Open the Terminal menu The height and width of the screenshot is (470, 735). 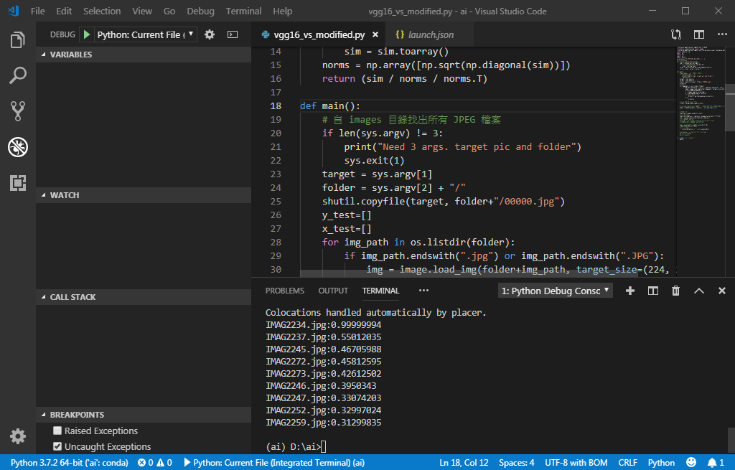[x=243, y=11]
